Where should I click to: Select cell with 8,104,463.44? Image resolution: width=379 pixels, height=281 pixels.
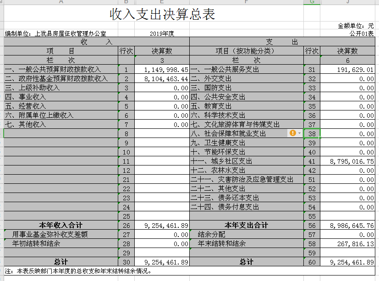(x=162, y=78)
